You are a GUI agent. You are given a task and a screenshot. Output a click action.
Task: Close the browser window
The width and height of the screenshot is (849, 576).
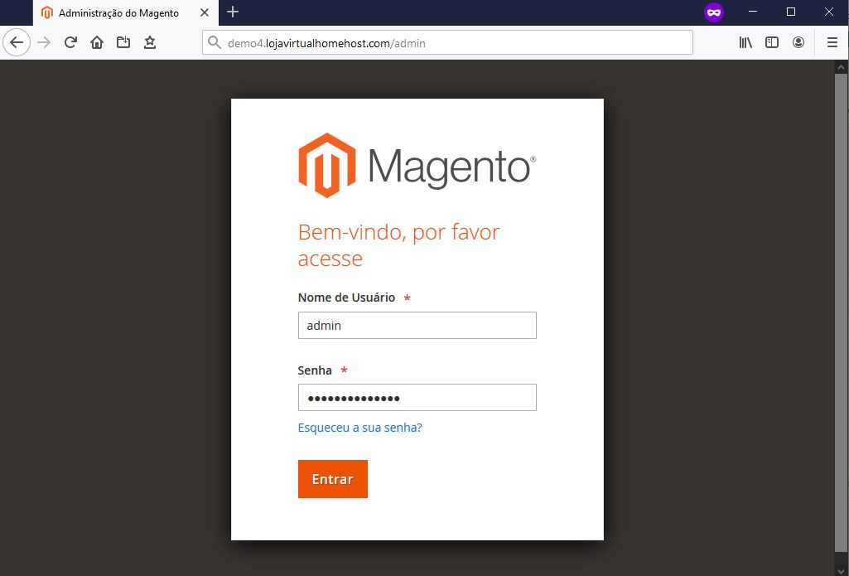pyautogui.click(x=829, y=12)
